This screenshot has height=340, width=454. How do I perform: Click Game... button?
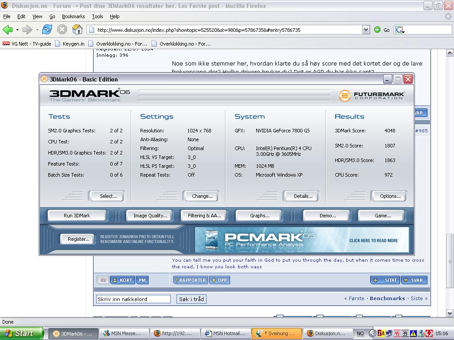point(382,216)
